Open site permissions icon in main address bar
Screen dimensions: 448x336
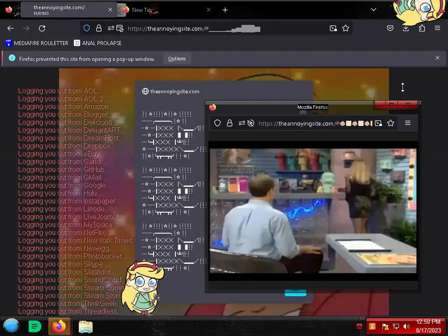(x=111, y=28)
